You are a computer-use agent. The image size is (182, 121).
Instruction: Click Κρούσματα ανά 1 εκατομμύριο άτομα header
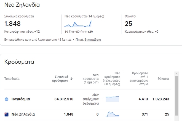[140, 79]
